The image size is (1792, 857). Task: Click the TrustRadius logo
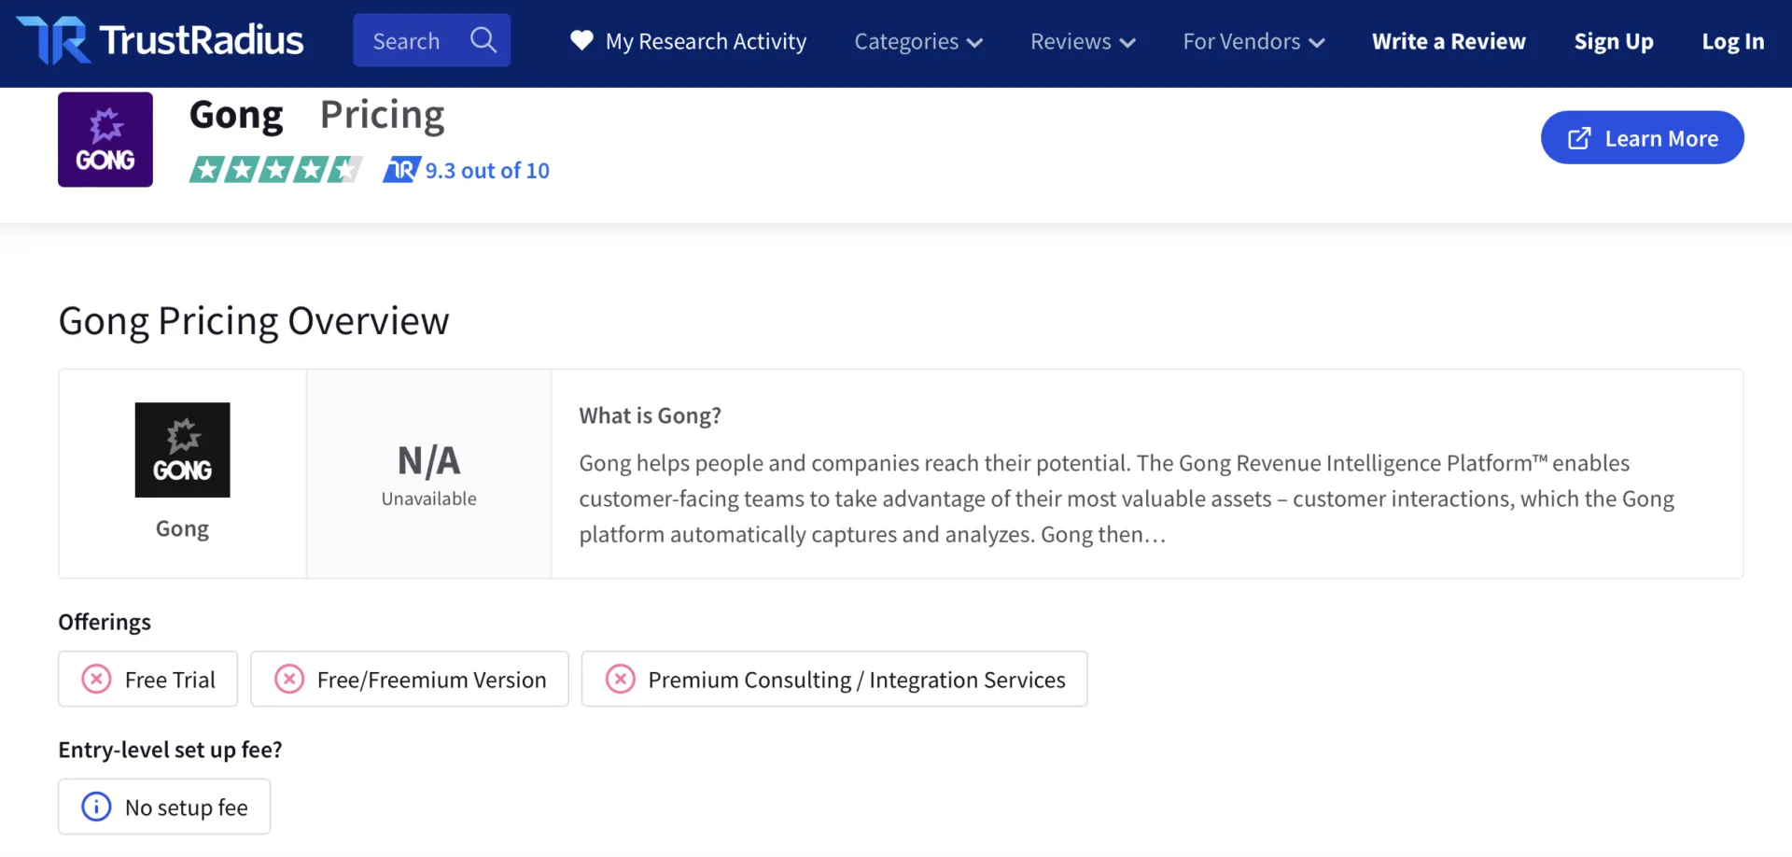[161, 41]
